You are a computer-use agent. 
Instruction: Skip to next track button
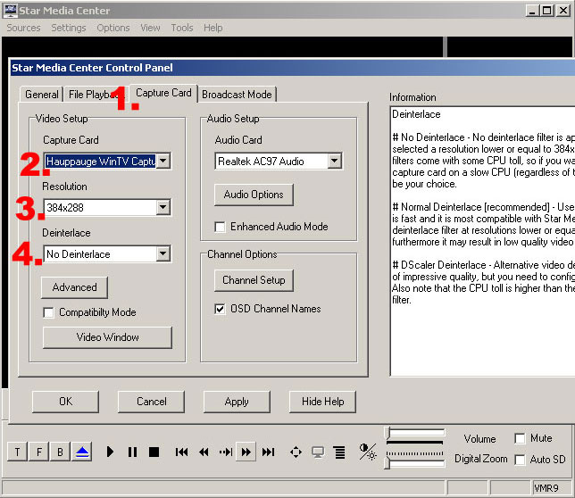point(268,452)
